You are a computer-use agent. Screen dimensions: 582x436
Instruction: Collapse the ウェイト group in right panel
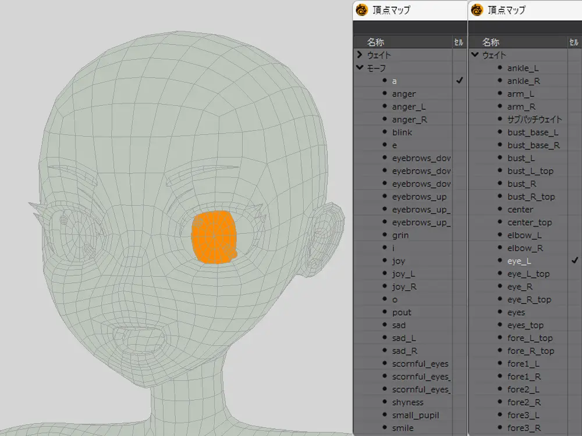[x=475, y=55]
